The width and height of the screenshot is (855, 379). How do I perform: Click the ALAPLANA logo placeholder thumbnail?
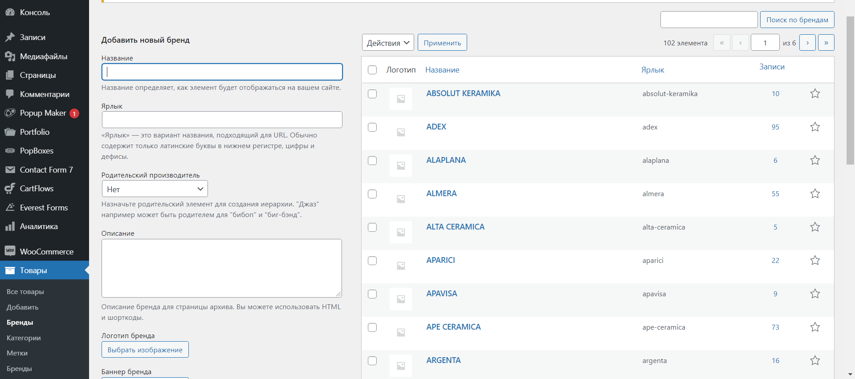[401, 165]
